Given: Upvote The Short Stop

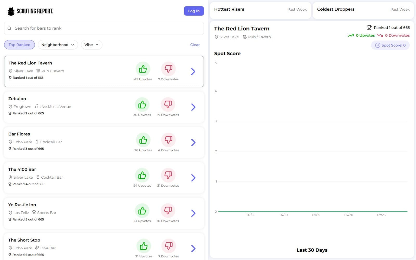Looking at the screenshot, I should pos(144,246).
